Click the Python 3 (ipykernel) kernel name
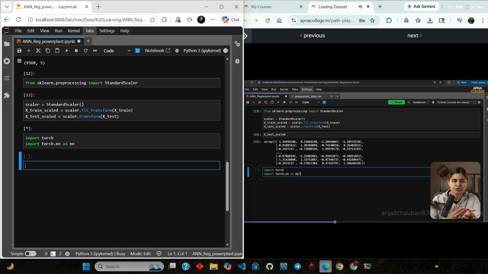 tap(202, 51)
